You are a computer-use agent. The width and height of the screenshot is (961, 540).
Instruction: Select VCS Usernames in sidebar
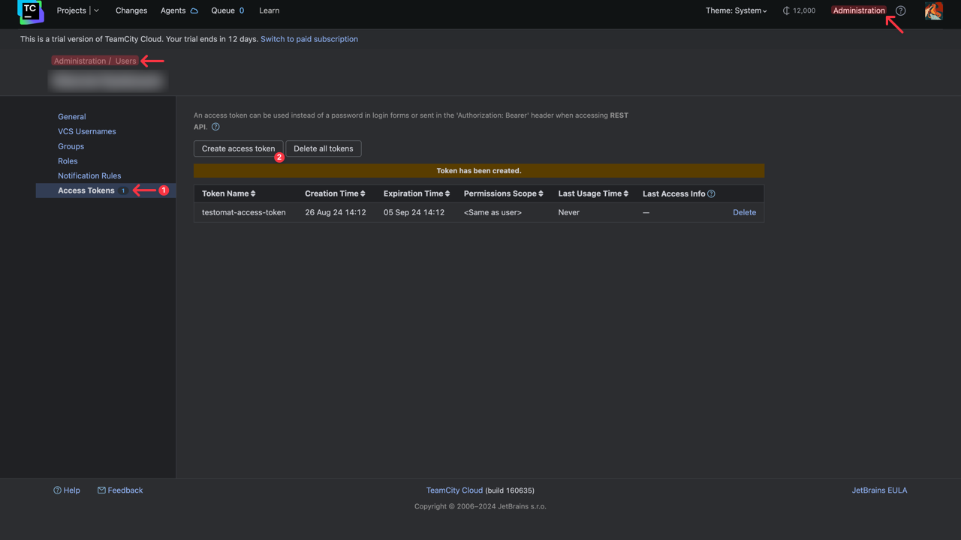pos(87,131)
